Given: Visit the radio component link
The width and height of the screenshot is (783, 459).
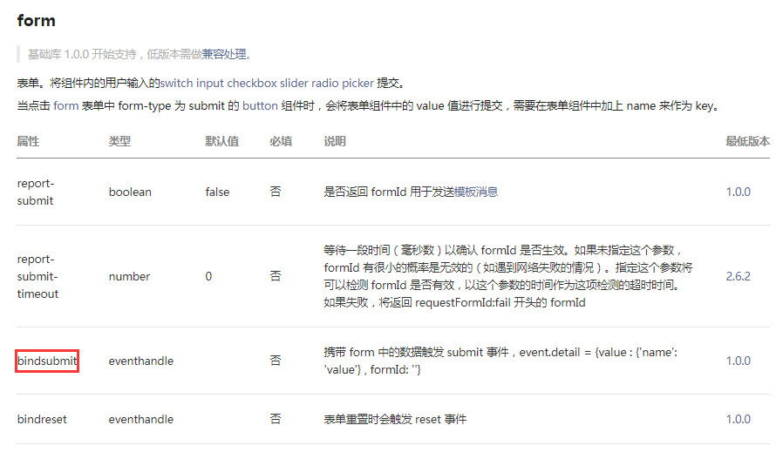Looking at the screenshot, I should coord(325,83).
